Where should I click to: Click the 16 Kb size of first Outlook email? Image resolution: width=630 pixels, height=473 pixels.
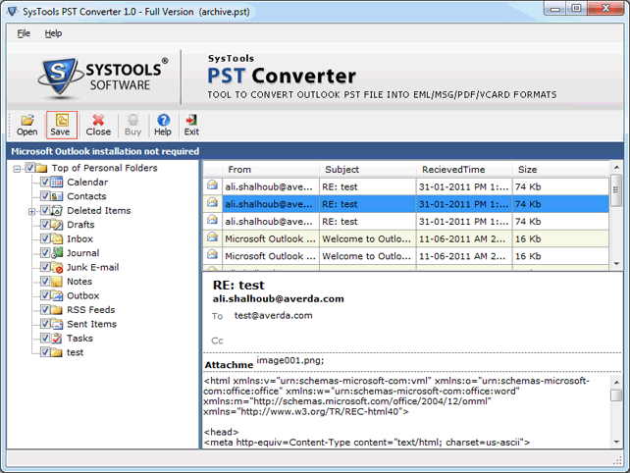(x=528, y=238)
